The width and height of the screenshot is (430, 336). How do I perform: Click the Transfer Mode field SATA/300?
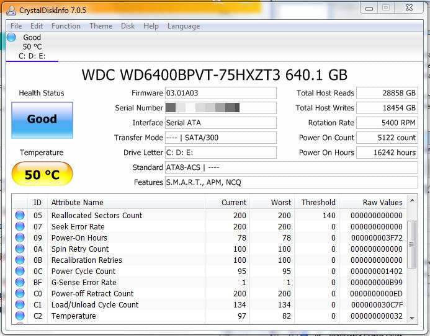(x=221, y=138)
